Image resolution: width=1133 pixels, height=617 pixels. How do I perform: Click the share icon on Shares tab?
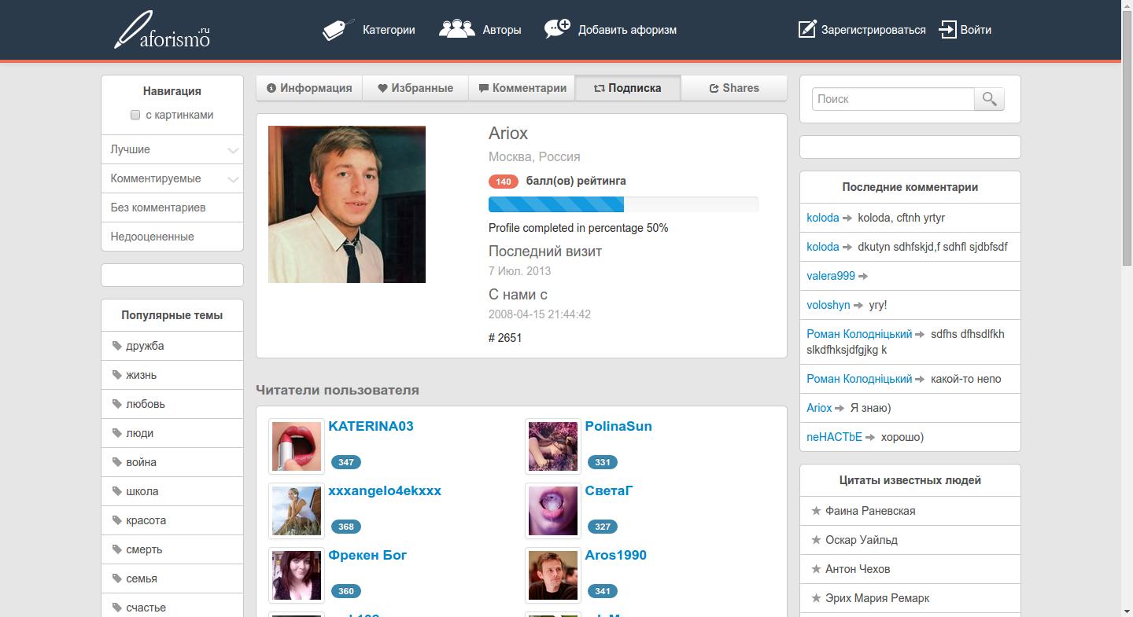[x=714, y=88]
